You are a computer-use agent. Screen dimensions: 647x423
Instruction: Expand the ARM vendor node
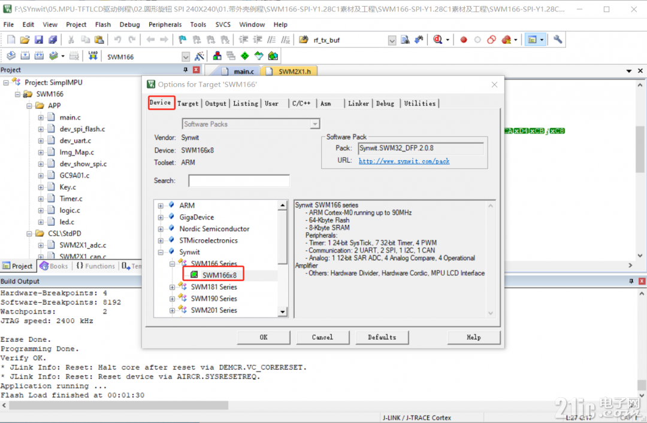(x=161, y=205)
